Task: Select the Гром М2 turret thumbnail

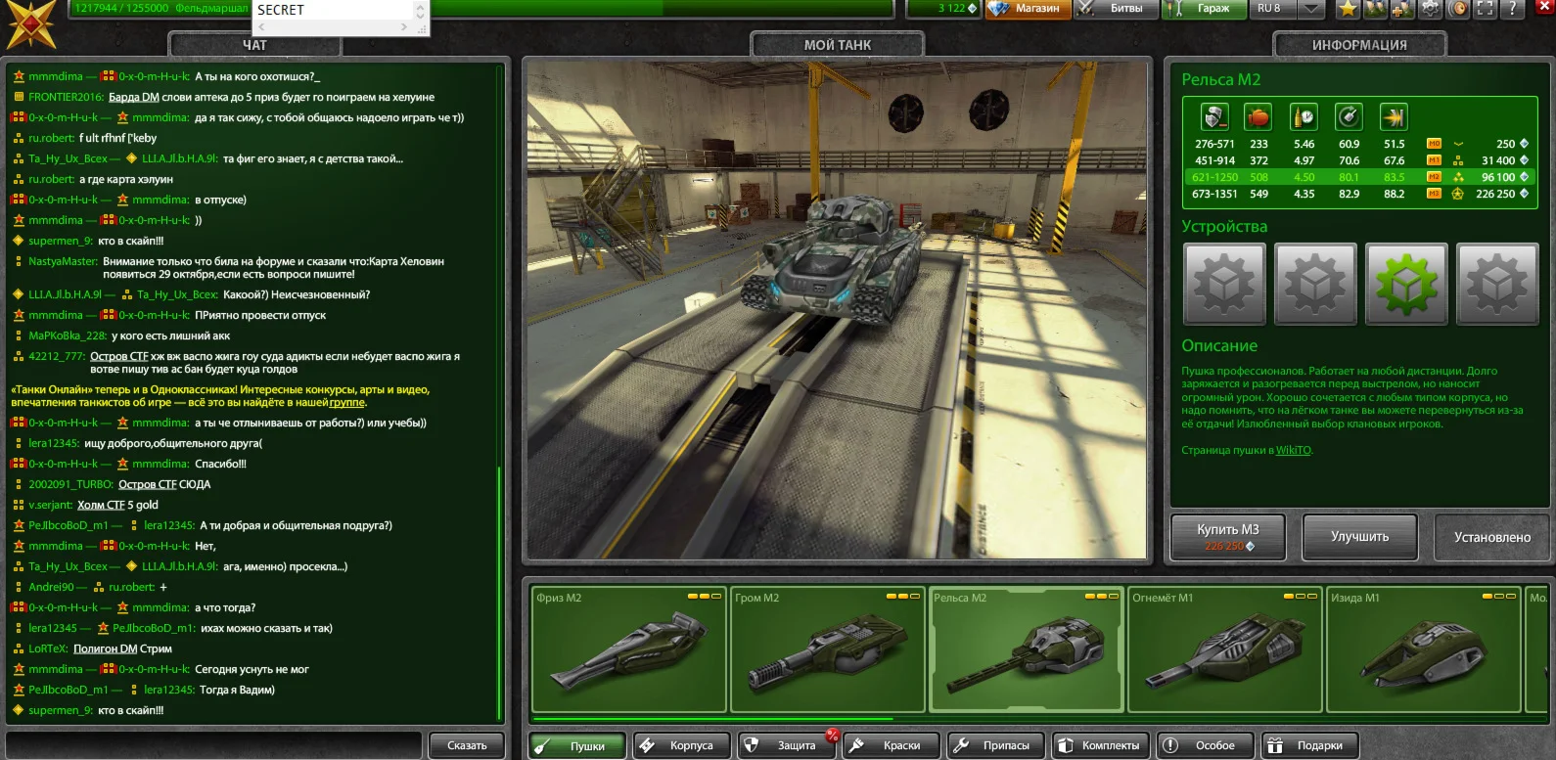Action: tap(827, 649)
